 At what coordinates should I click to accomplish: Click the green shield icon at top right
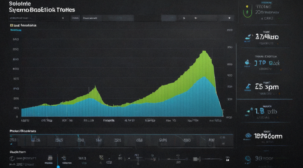pos(247,12)
